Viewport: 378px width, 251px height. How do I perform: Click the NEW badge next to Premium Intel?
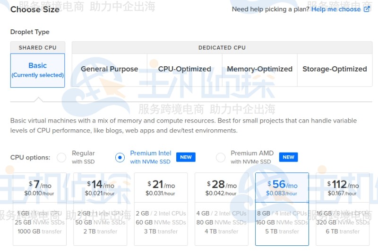pos(186,157)
